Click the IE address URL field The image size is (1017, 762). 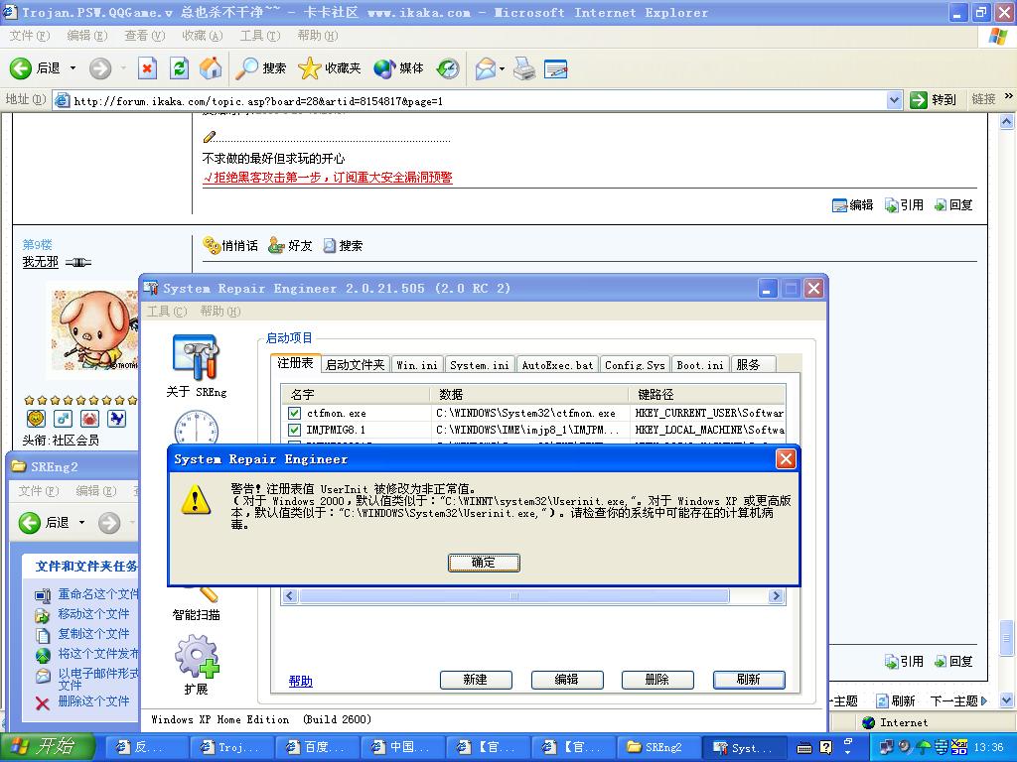[477, 100]
